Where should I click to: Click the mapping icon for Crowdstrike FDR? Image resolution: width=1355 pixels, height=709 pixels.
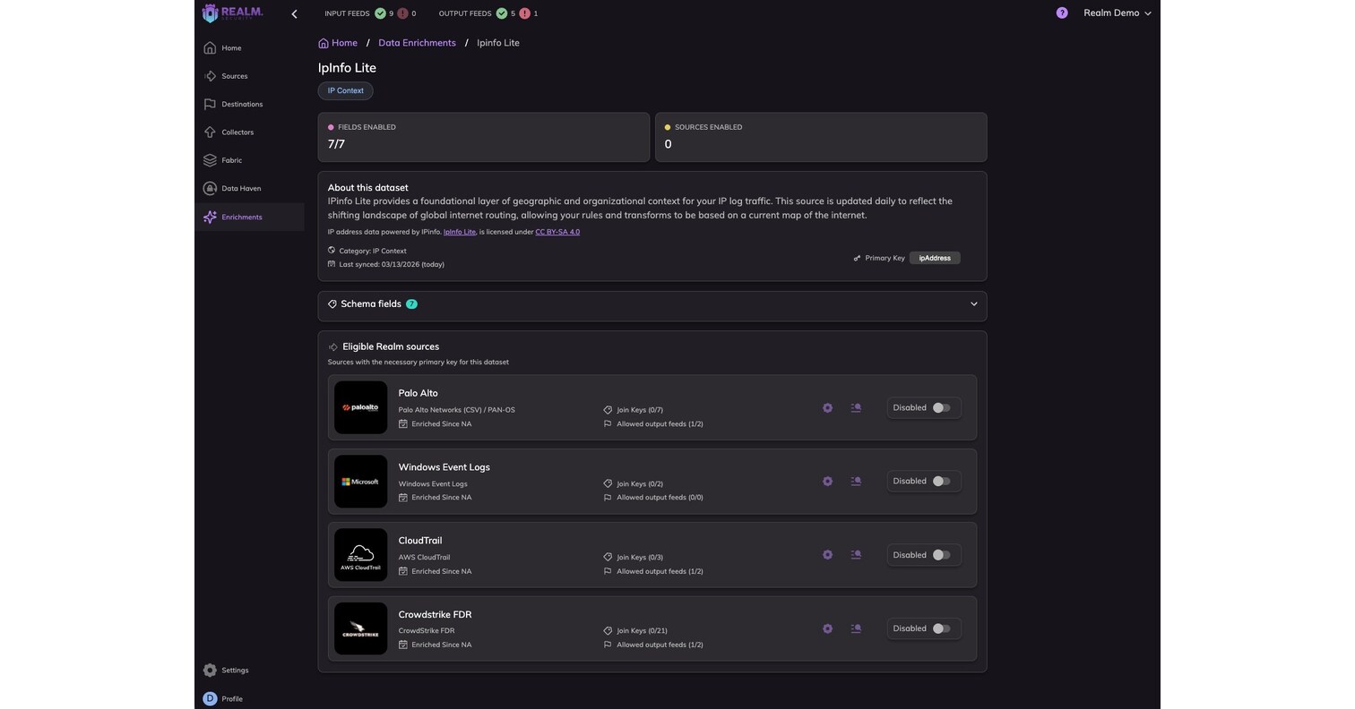pos(856,628)
